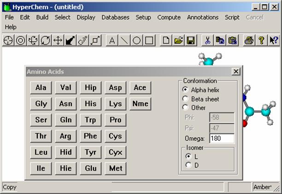The image size is (282, 194).
Task: Open the File menu
Action: [x=9, y=17]
